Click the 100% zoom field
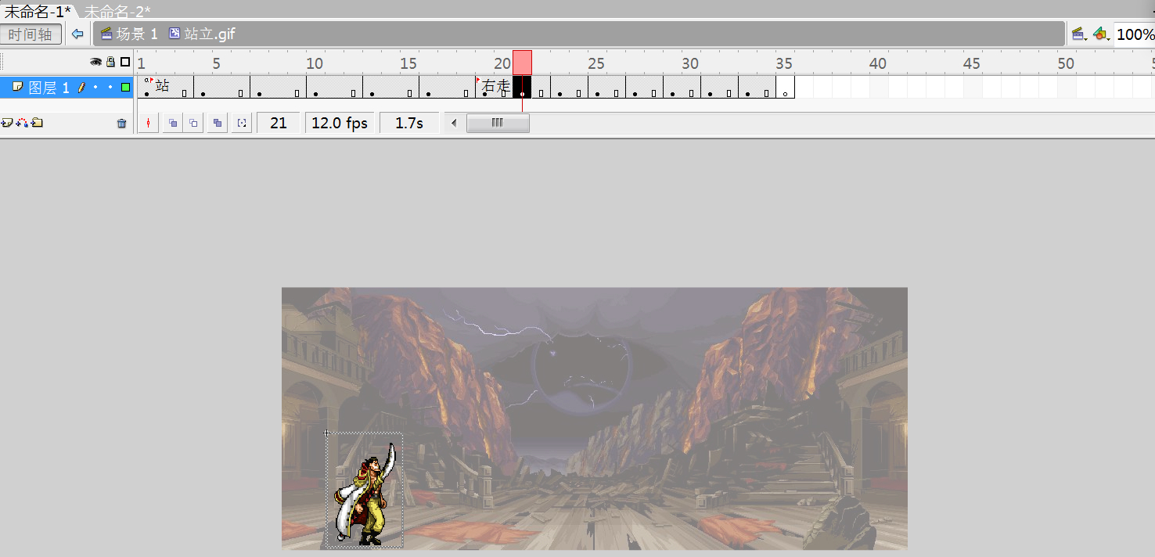Screen dimensions: 1155x557 [1135, 34]
